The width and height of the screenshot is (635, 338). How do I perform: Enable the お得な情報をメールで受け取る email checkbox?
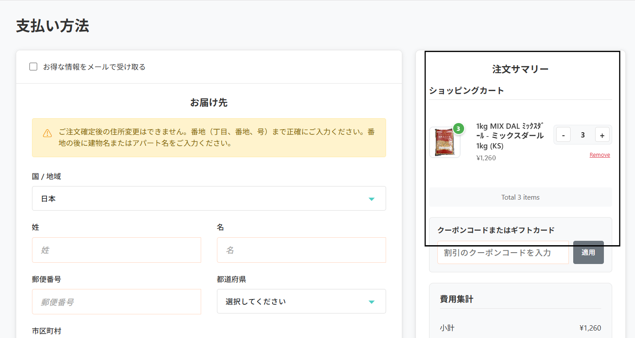point(33,66)
